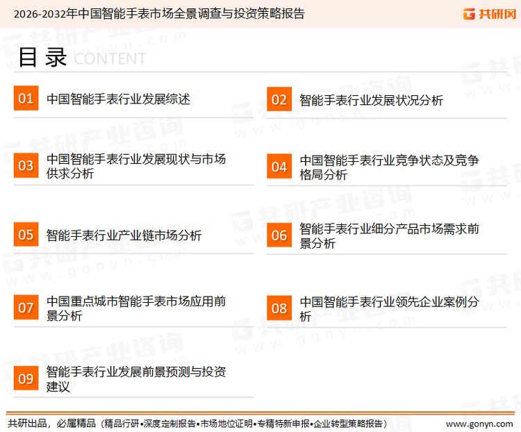Click footer slogan 共研出品，必属精品
The image size is (521, 432).
pyautogui.click(x=52, y=424)
